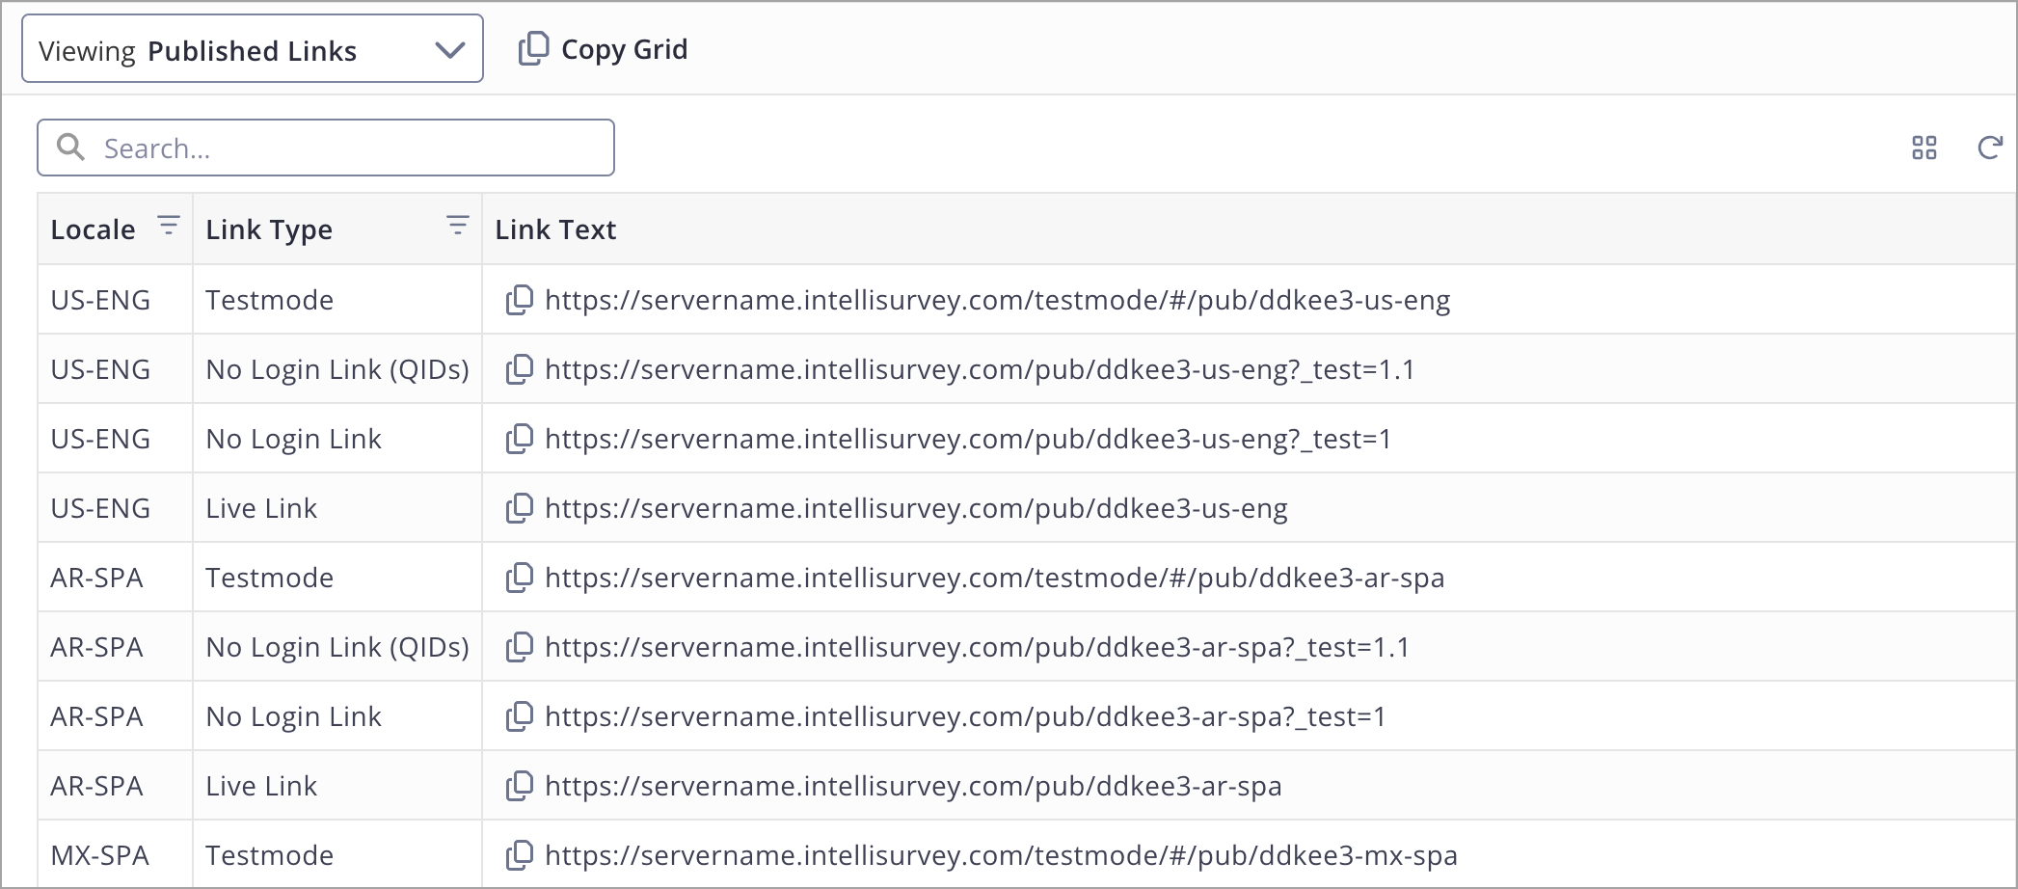Select the ddkee3-ar-spa?_test=1 URL text
Image resolution: width=2018 pixels, height=889 pixels.
(965, 716)
